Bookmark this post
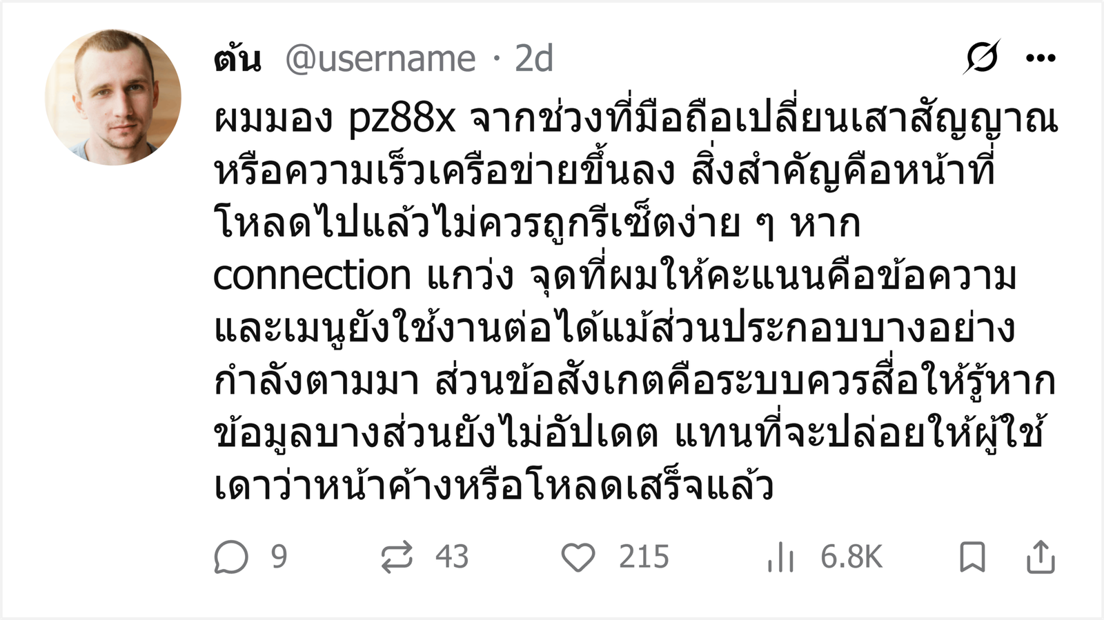 click(x=972, y=557)
